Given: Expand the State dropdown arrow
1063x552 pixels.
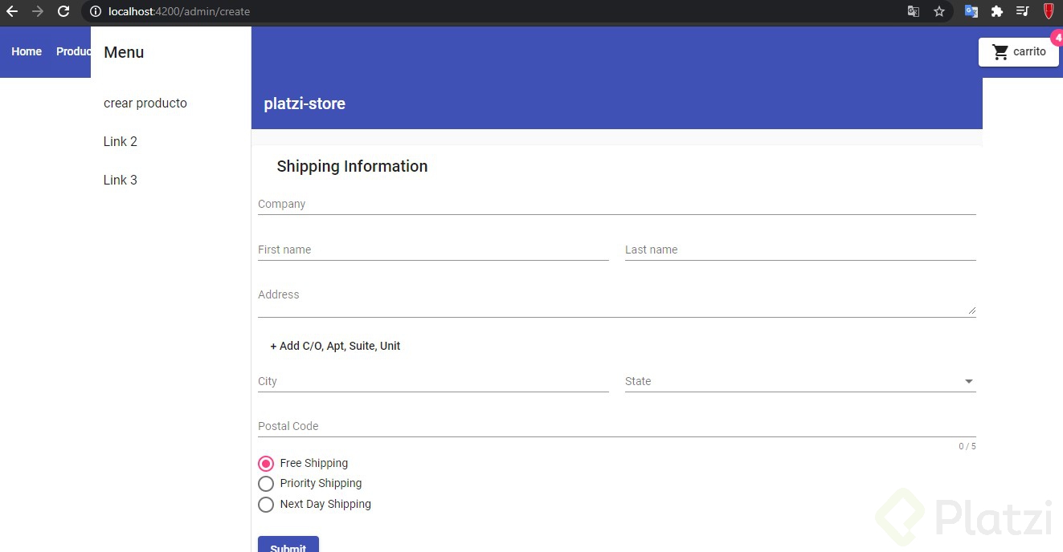Looking at the screenshot, I should coord(969,382).
